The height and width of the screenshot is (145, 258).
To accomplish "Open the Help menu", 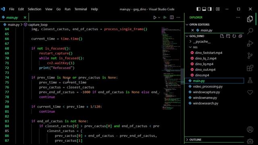I will tap(94, 9).
